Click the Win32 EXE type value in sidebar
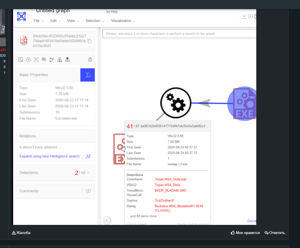Screen dimensions: 300x248 point(64,88)
